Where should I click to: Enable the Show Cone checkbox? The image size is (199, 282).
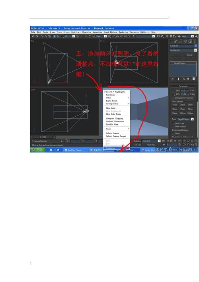(174, 123)
